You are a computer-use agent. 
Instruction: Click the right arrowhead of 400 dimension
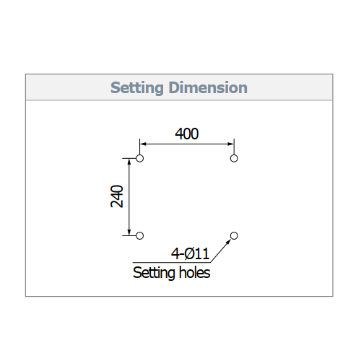coord(230,144)
